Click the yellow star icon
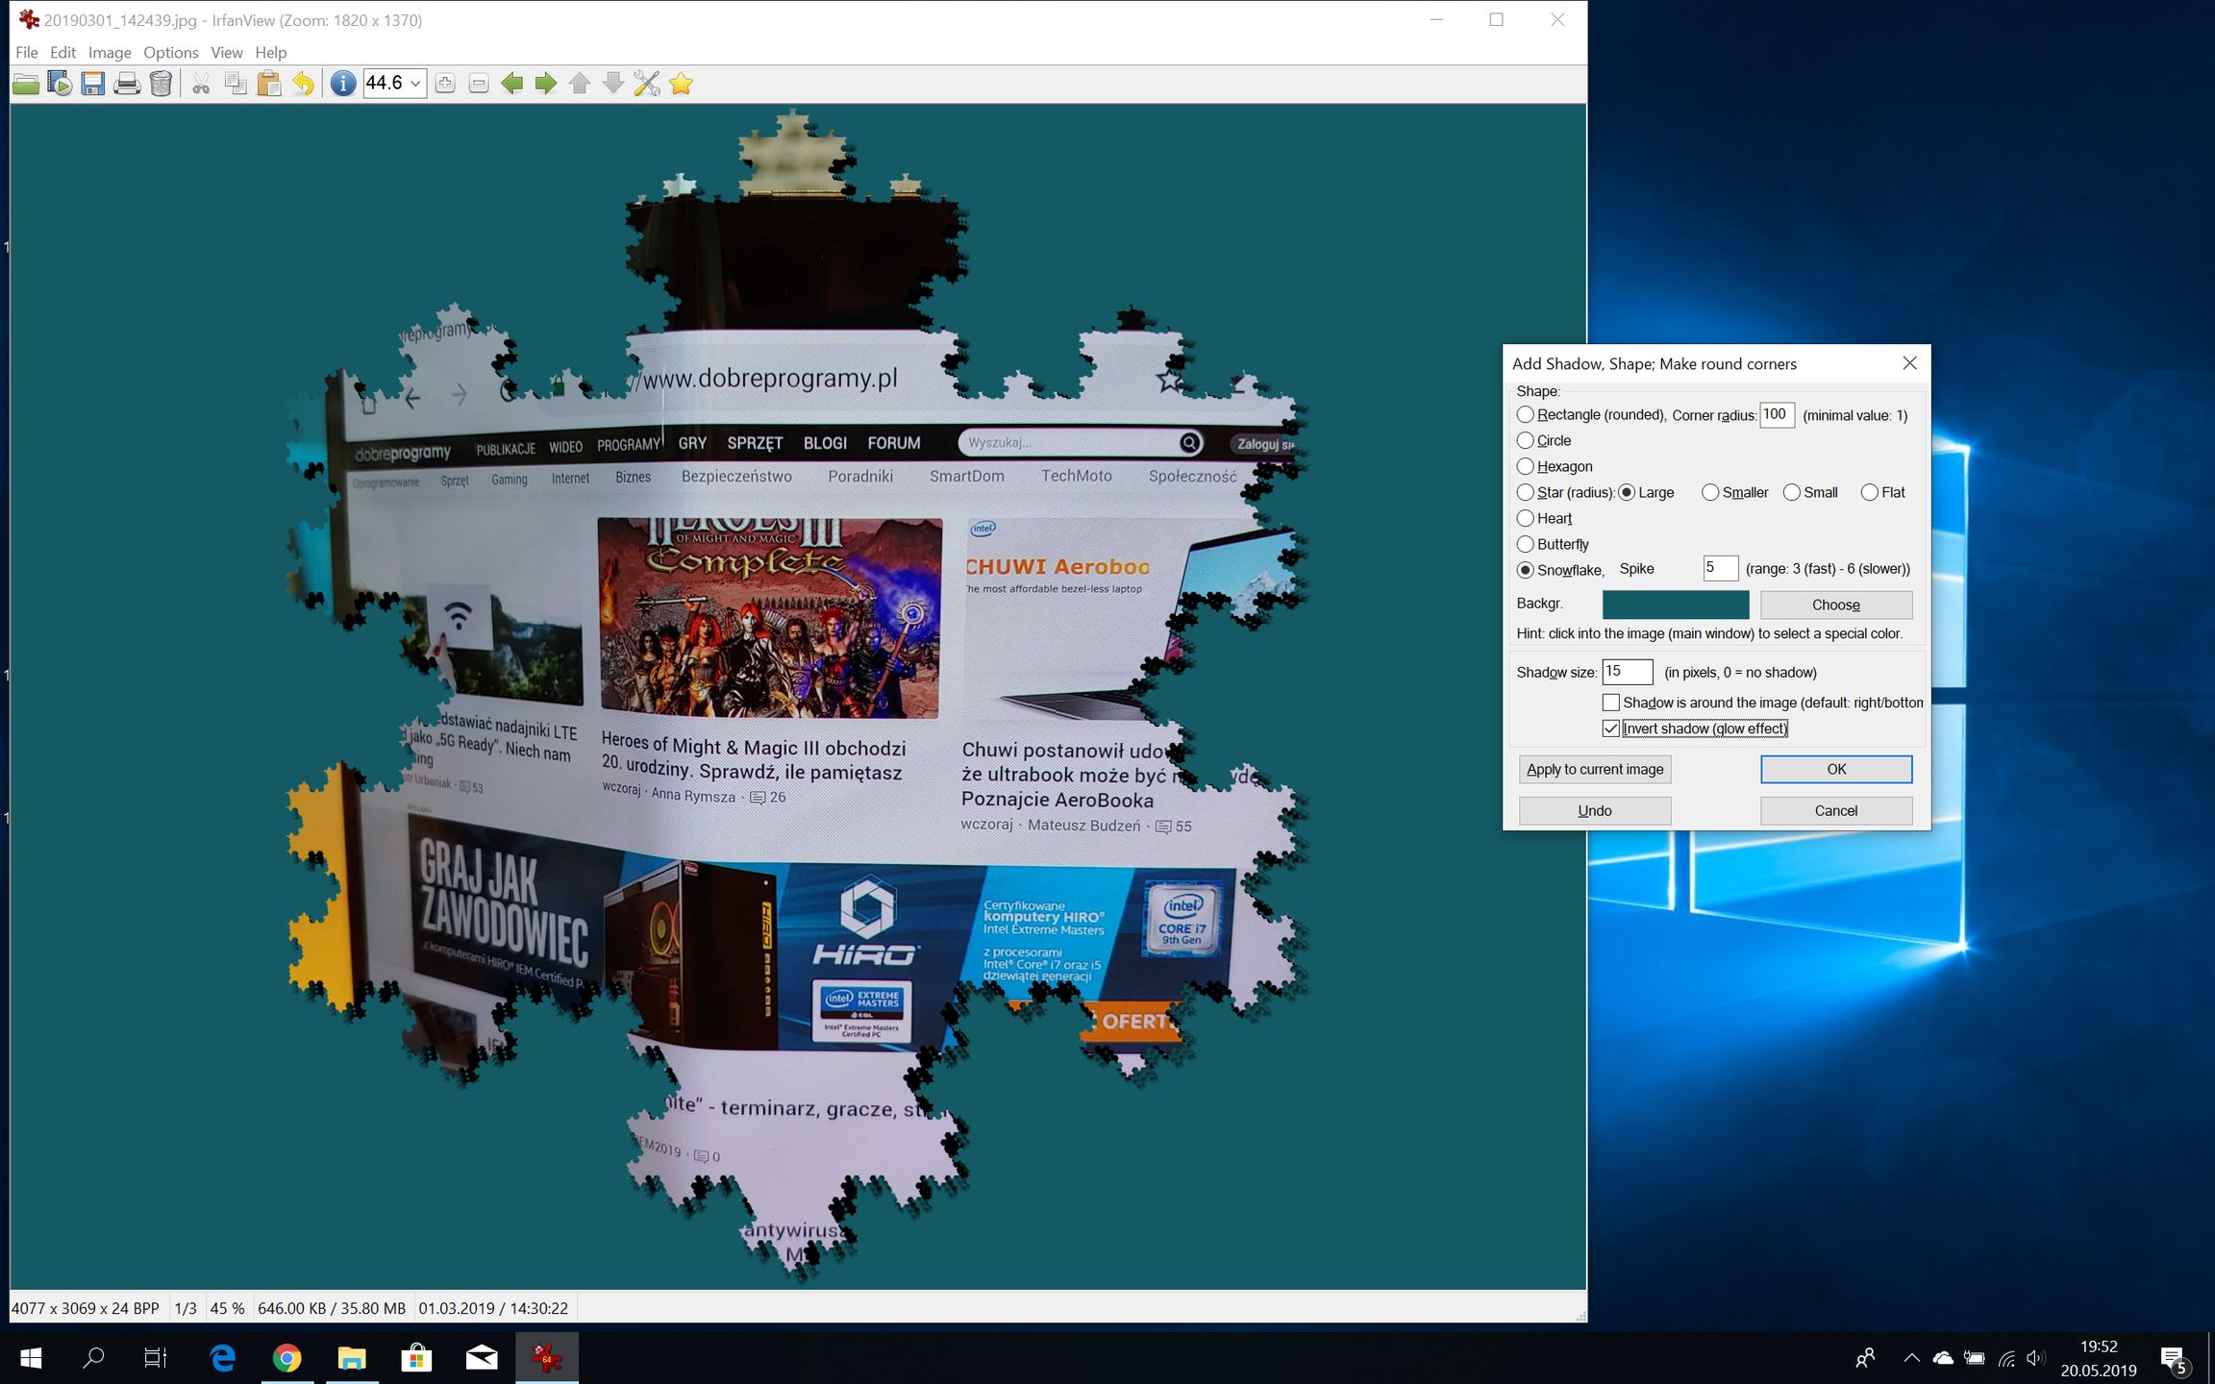2215x1384 pixels. coord(681,85)
